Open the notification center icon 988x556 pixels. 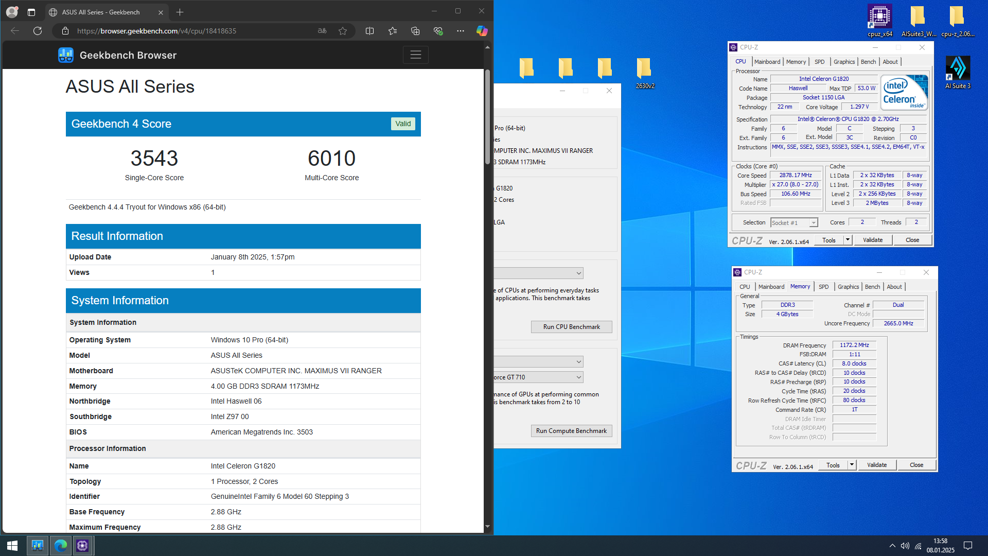967,546
